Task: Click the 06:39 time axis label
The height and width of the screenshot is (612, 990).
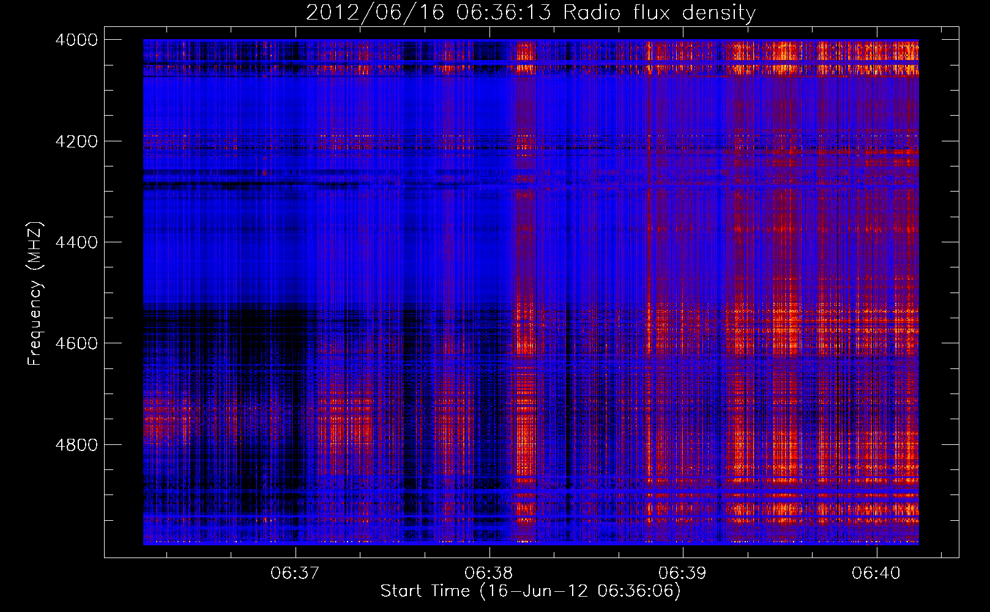Action: (682, 573)
